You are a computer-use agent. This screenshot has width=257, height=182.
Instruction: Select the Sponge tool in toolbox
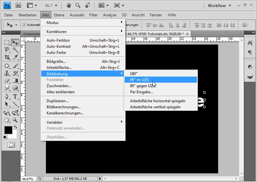(15, 88)
